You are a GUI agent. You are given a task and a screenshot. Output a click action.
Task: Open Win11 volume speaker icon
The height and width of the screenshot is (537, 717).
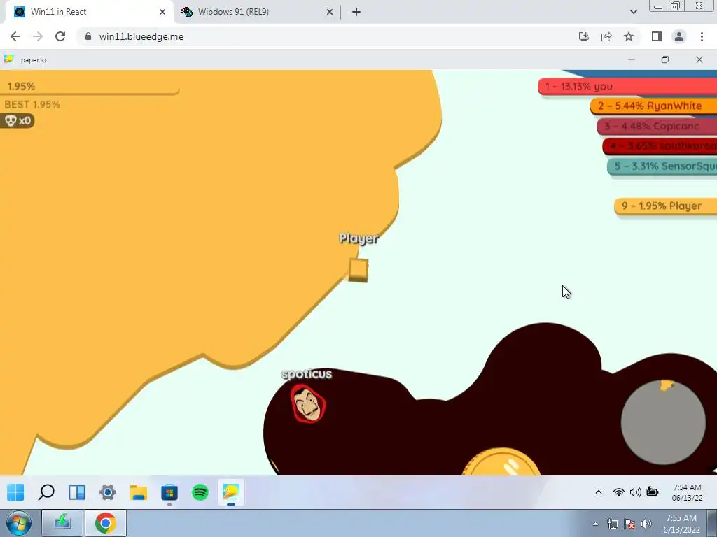click(x=635, y=492)
